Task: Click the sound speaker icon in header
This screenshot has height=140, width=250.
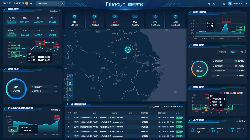Action: (x=209, y=4)
